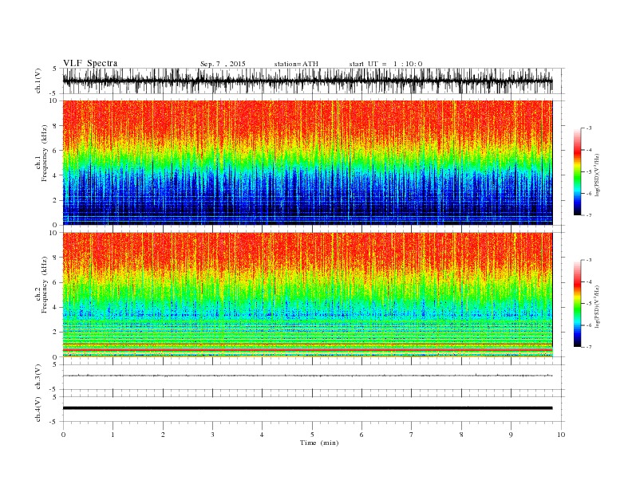This screenshot has width=632, height=488.
Task: Click time axis tick label '3'
Action: coord(212,435)
